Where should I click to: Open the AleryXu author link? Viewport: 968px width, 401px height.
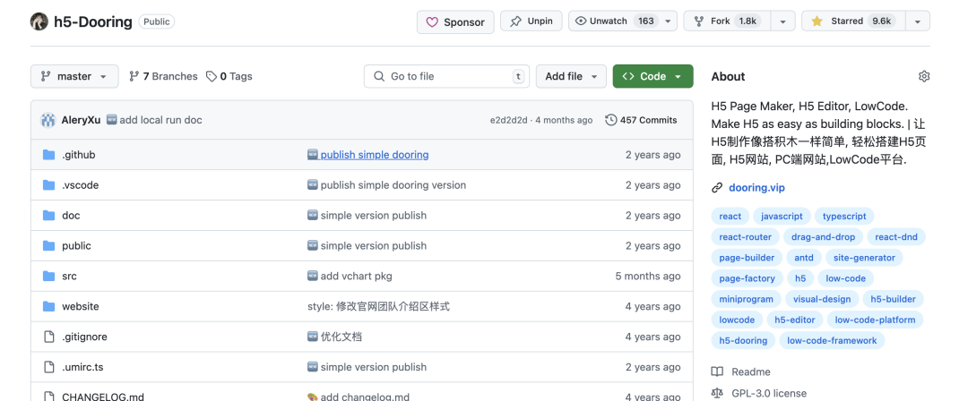tap(81, 120)
